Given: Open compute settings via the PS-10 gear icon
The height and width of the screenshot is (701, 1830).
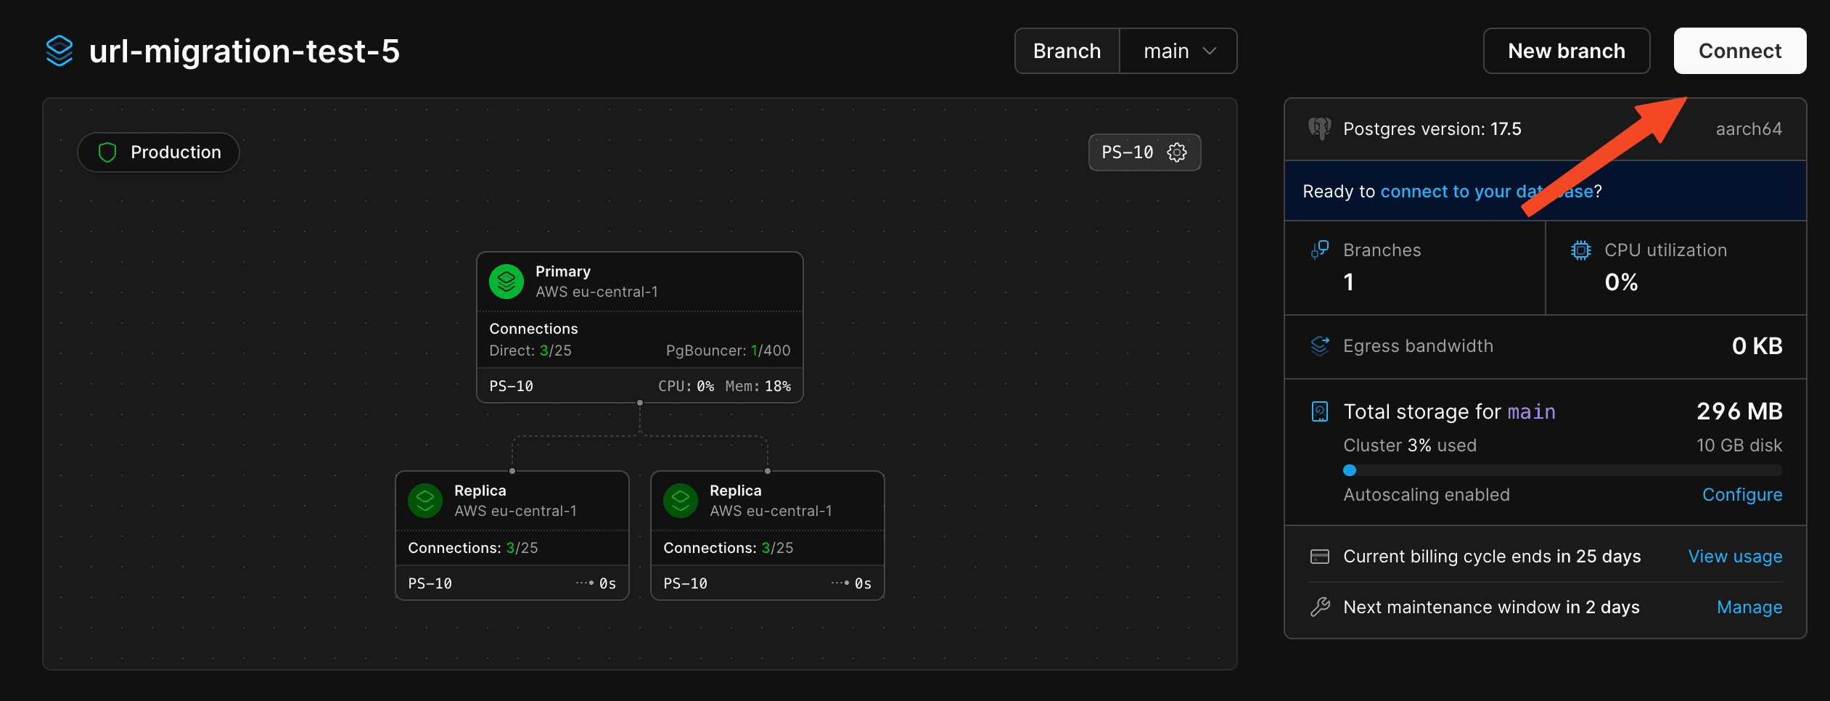Looking at the screenshot, I should (1177, 152).
